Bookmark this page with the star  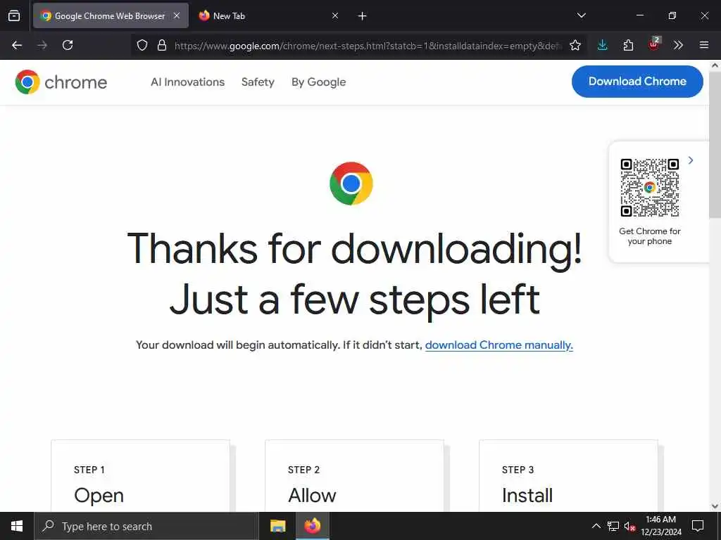pyautogui.click(x=575, y=45)
